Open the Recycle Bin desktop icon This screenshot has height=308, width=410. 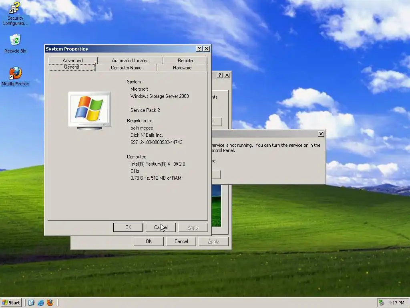coord(15,43)
